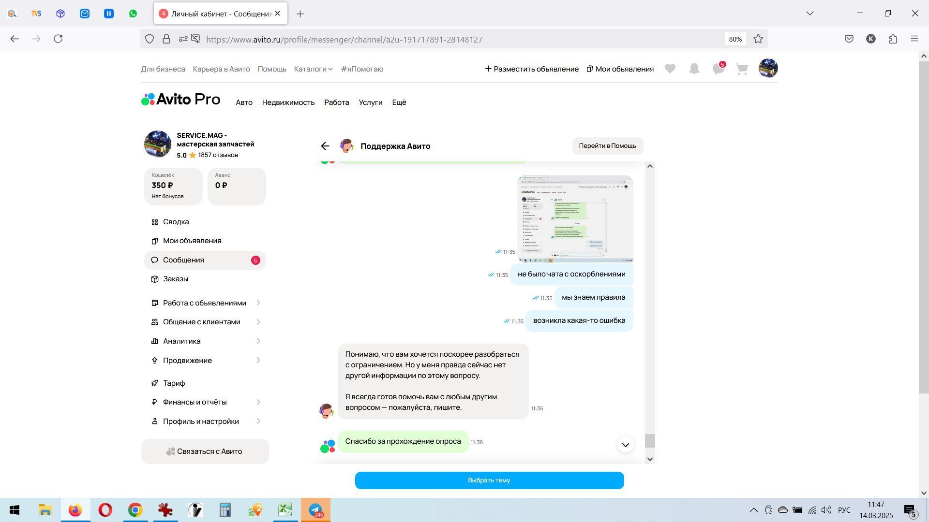Open the favorites heart icon

point(670,69)
